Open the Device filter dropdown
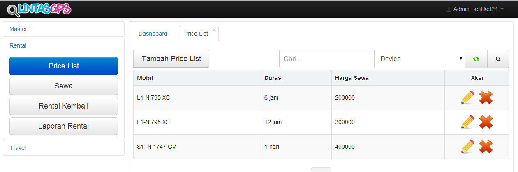 point(419,59)
